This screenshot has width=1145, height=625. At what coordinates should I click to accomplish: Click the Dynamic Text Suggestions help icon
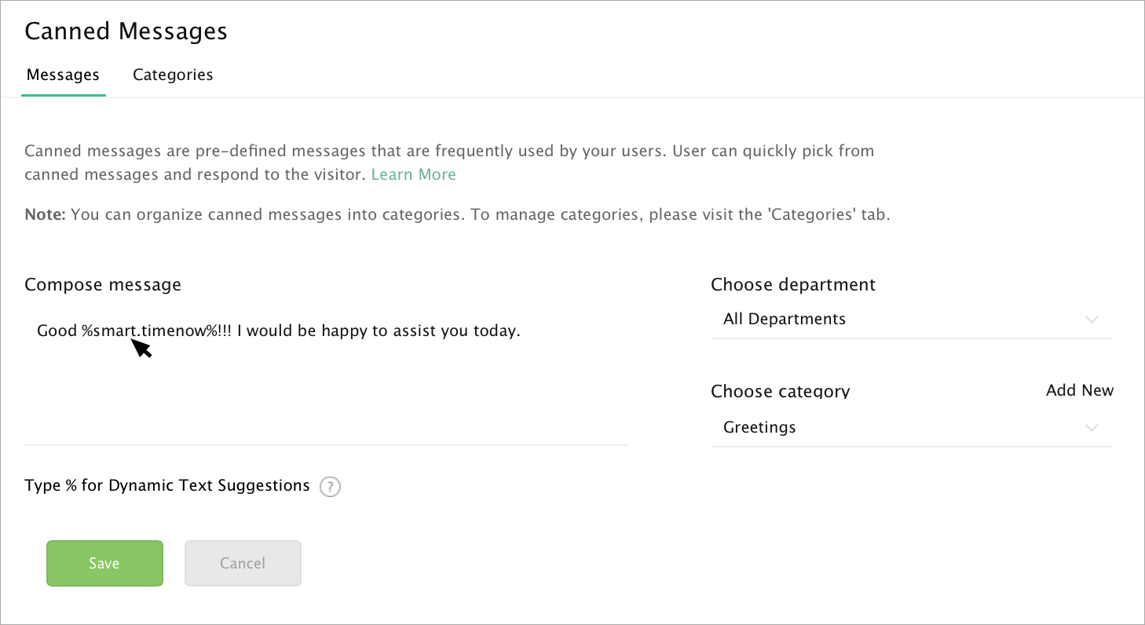point(331,487)
